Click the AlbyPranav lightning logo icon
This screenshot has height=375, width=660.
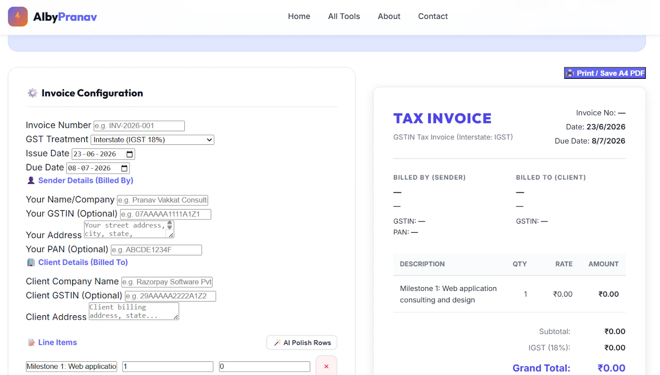18,17
